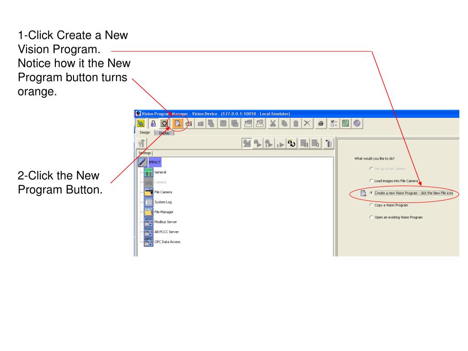Screen dimensions: 468x351
Task: Click the Modbus Server MOD icon
Action: pos(149,222)
